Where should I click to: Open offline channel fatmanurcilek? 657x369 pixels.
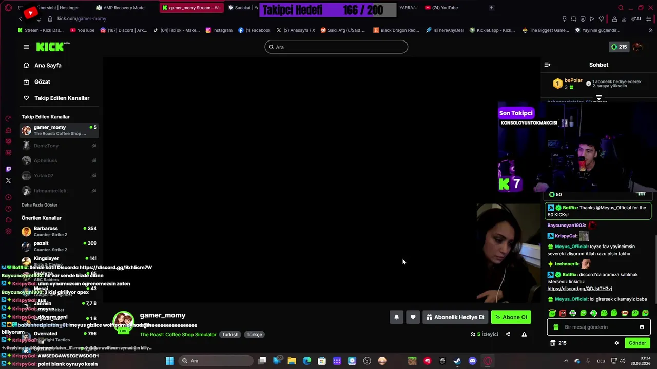coord(59,191)
